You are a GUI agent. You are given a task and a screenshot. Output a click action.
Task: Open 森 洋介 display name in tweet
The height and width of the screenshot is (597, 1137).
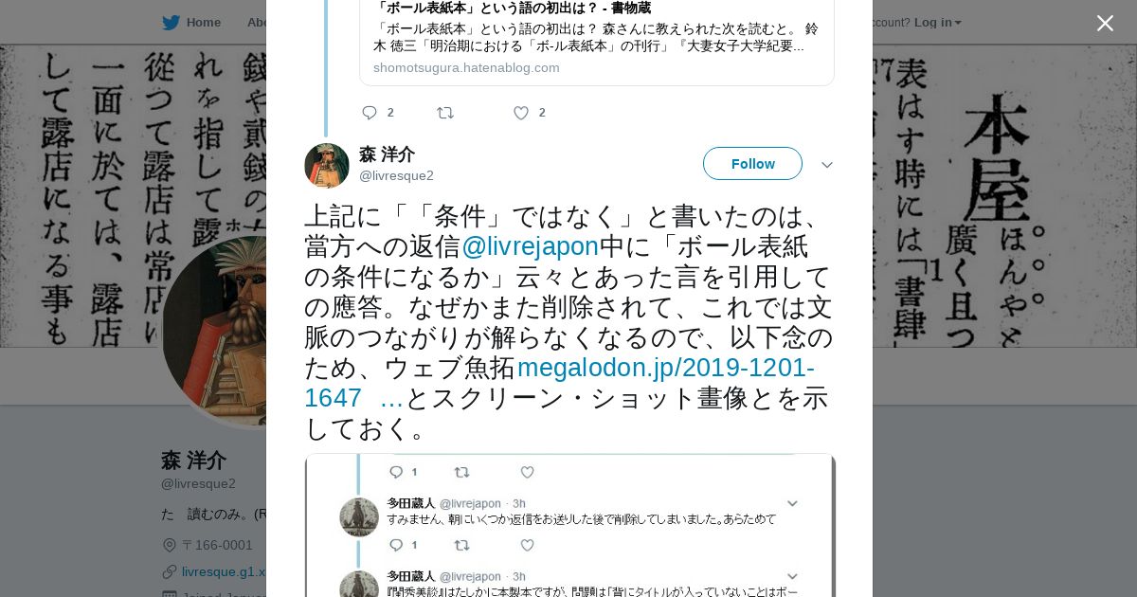coord(387,154)
